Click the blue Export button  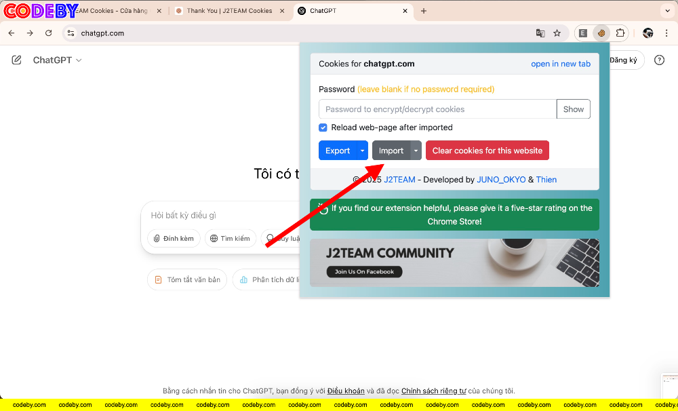338,151
